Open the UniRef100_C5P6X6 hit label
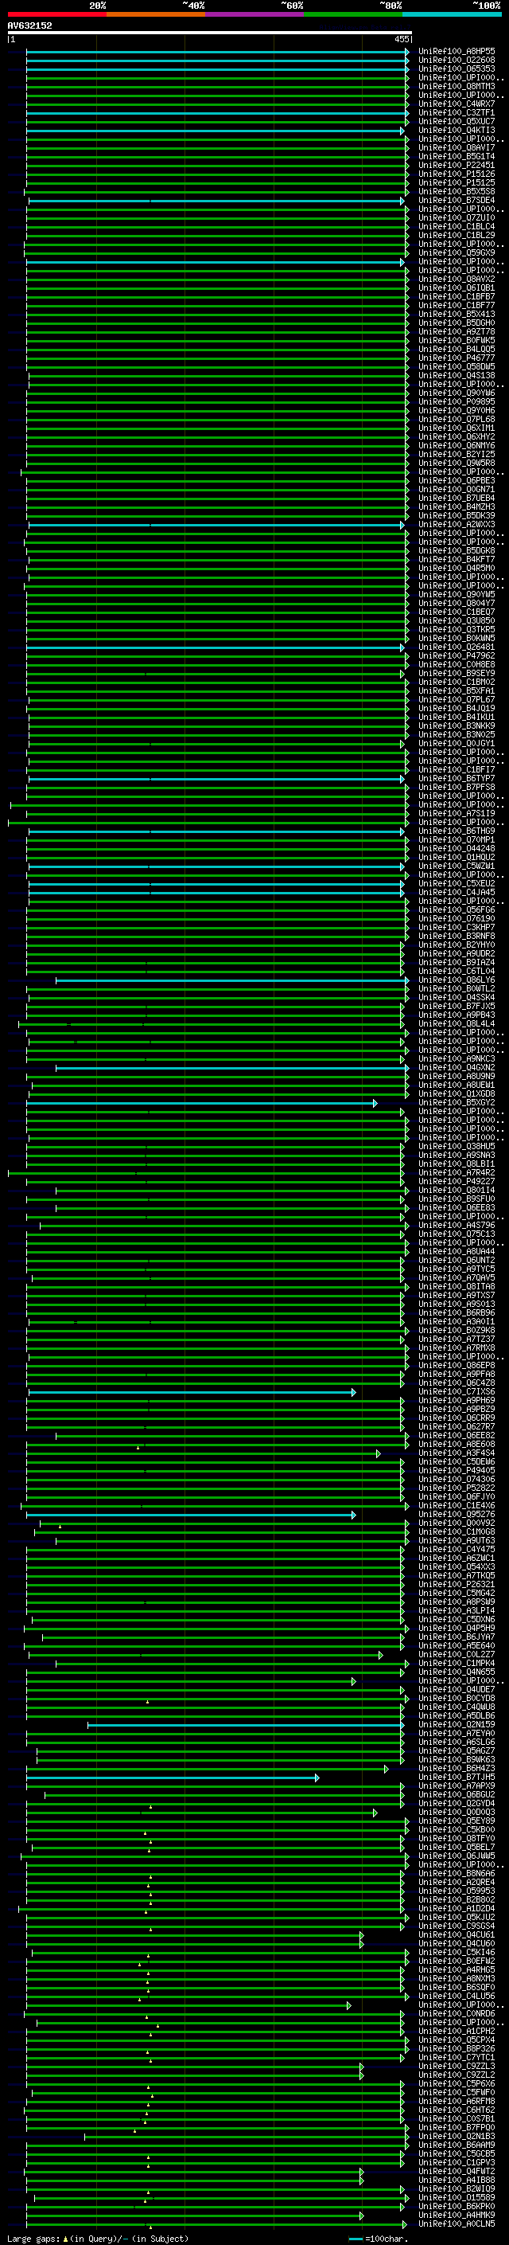 (457, 2084)
